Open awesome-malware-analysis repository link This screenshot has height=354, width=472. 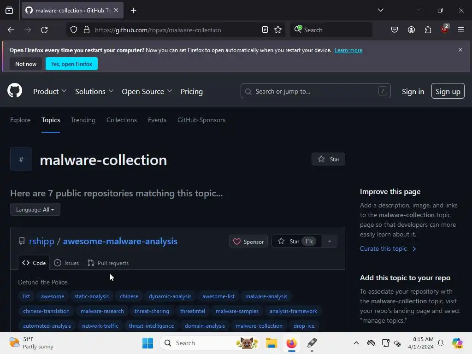click(x=120, y=241)
